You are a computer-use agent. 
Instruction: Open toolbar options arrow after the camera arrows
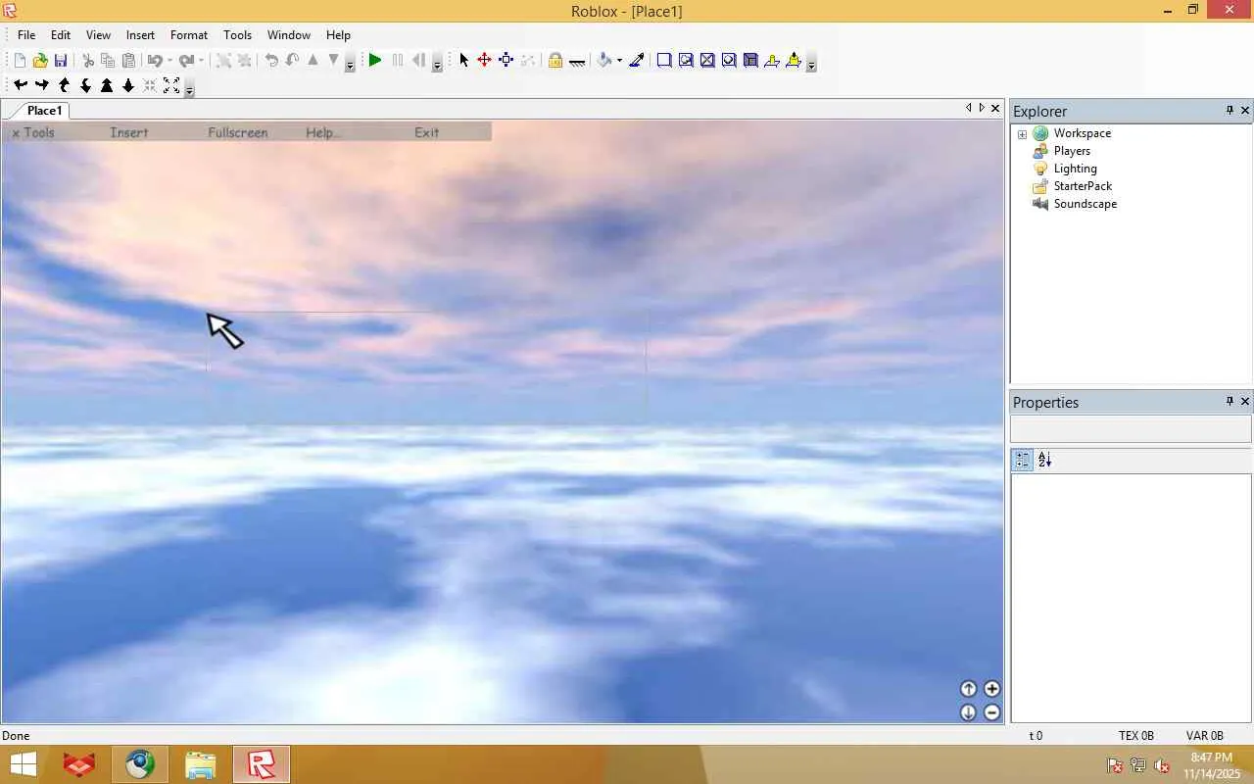coord(189,88)
